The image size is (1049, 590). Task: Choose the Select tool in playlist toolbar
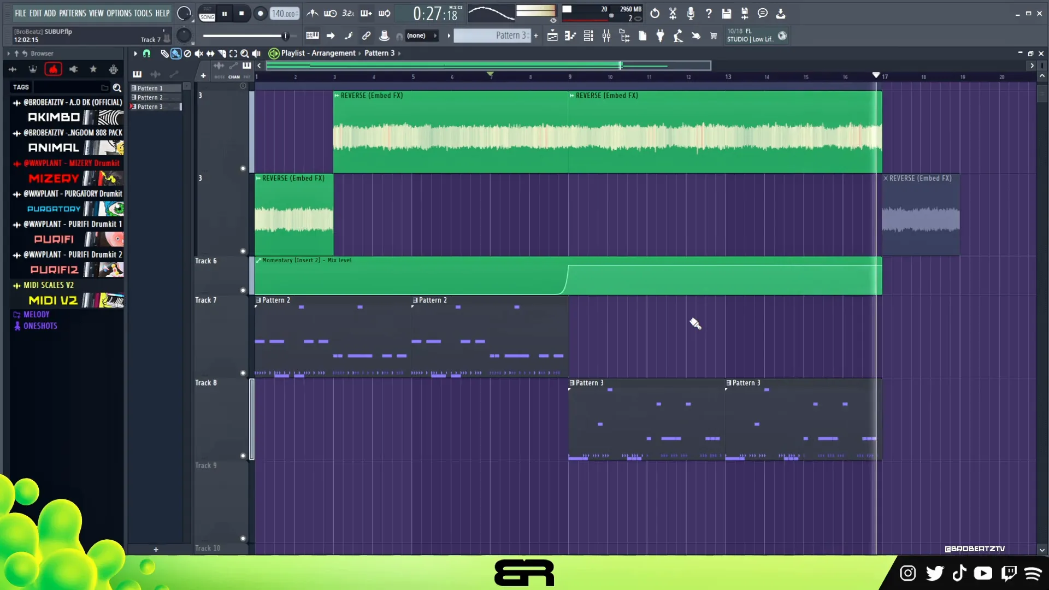(x=233, y=54)
